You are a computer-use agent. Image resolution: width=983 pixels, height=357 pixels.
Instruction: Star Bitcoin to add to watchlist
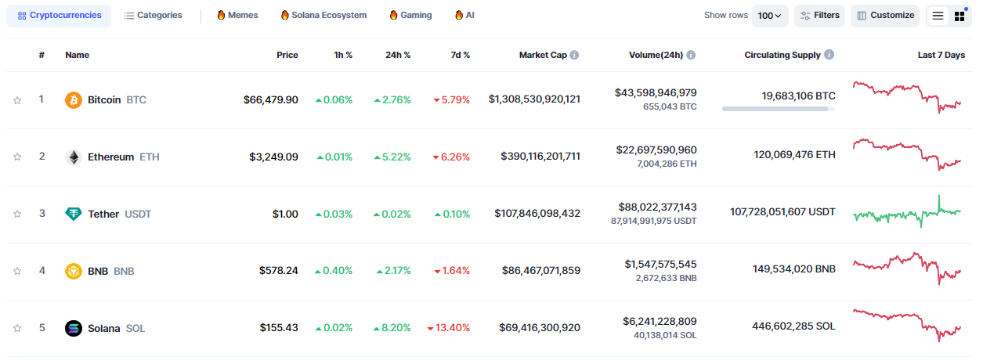17,100
